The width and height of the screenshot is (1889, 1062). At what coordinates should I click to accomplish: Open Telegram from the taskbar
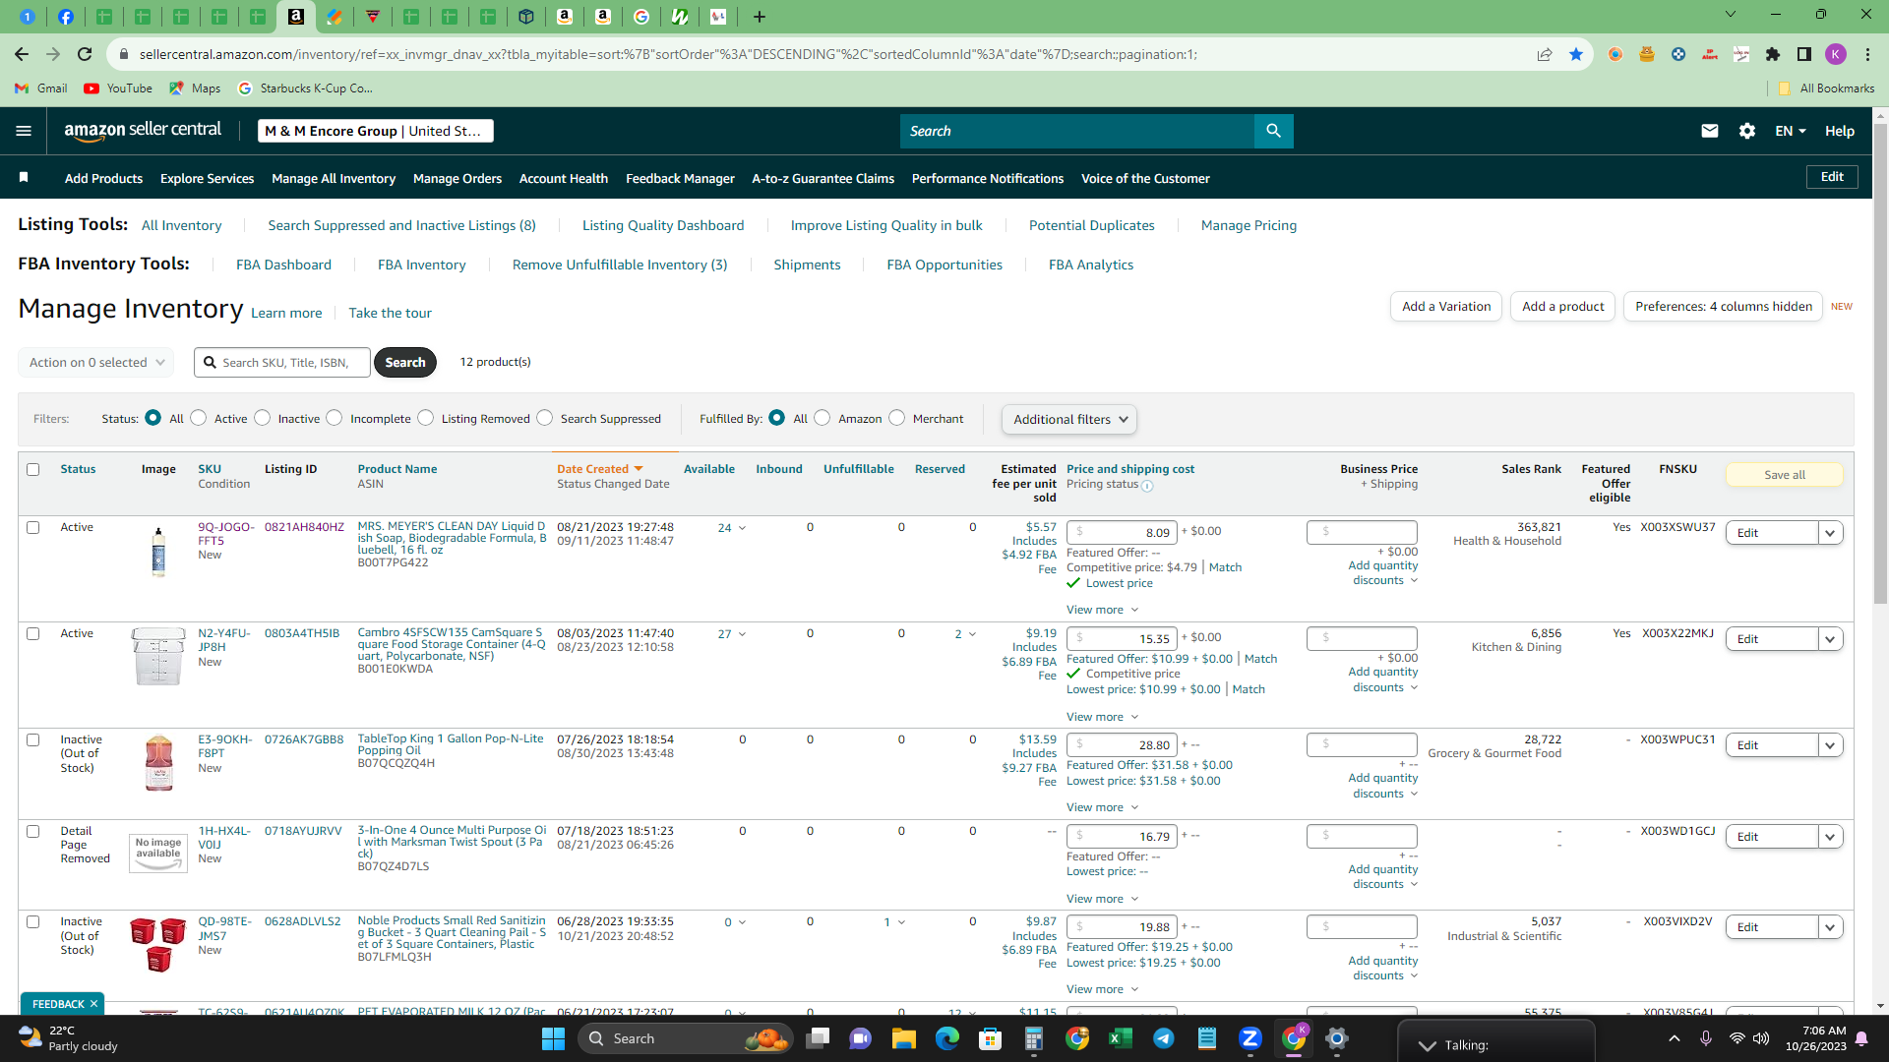pos(1164,1038)
